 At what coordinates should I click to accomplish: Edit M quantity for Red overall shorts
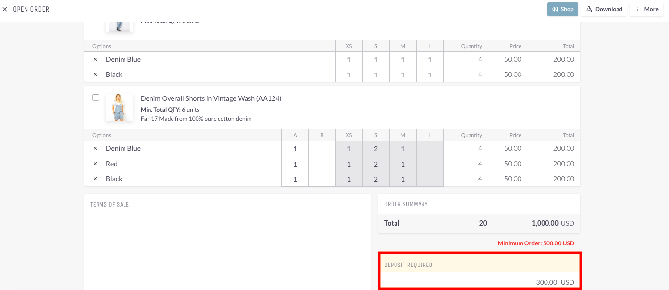click(x=403, y=164)
